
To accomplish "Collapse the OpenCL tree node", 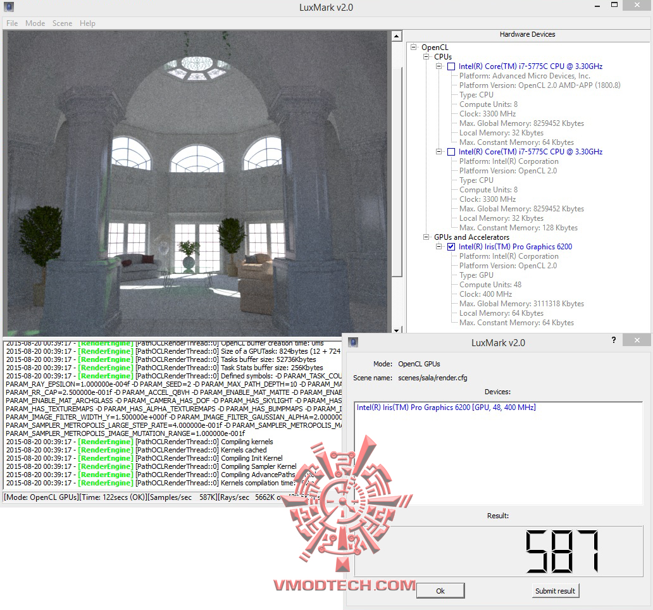I will pyautogui.click(x=414, y=47).
